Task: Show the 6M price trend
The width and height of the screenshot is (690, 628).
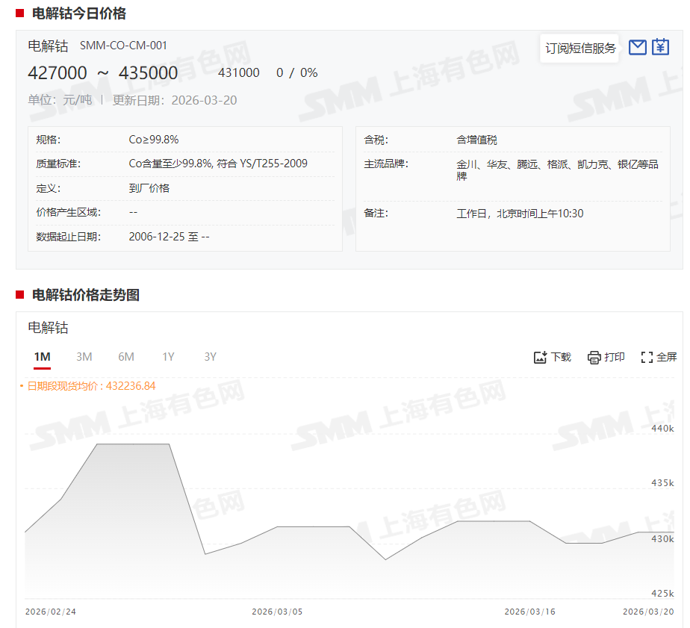Action: [126, 357]
